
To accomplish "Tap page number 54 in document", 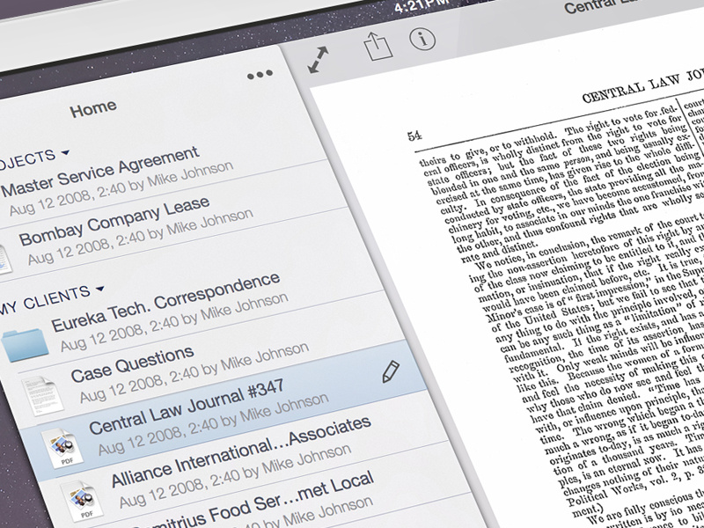I will tap(414, 136).
